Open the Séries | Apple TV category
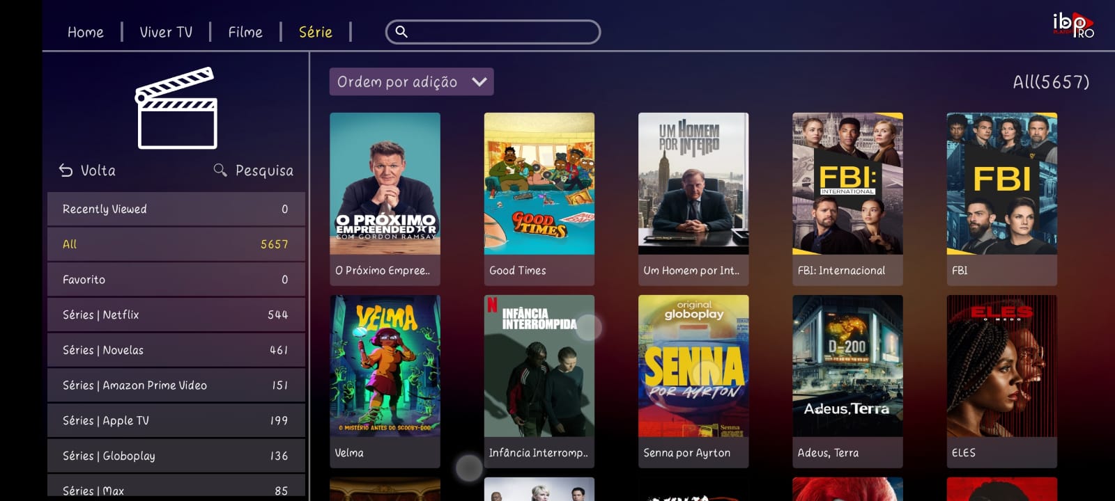The image size is (1115, 501). pyautogui.click(x=176, y=420)
